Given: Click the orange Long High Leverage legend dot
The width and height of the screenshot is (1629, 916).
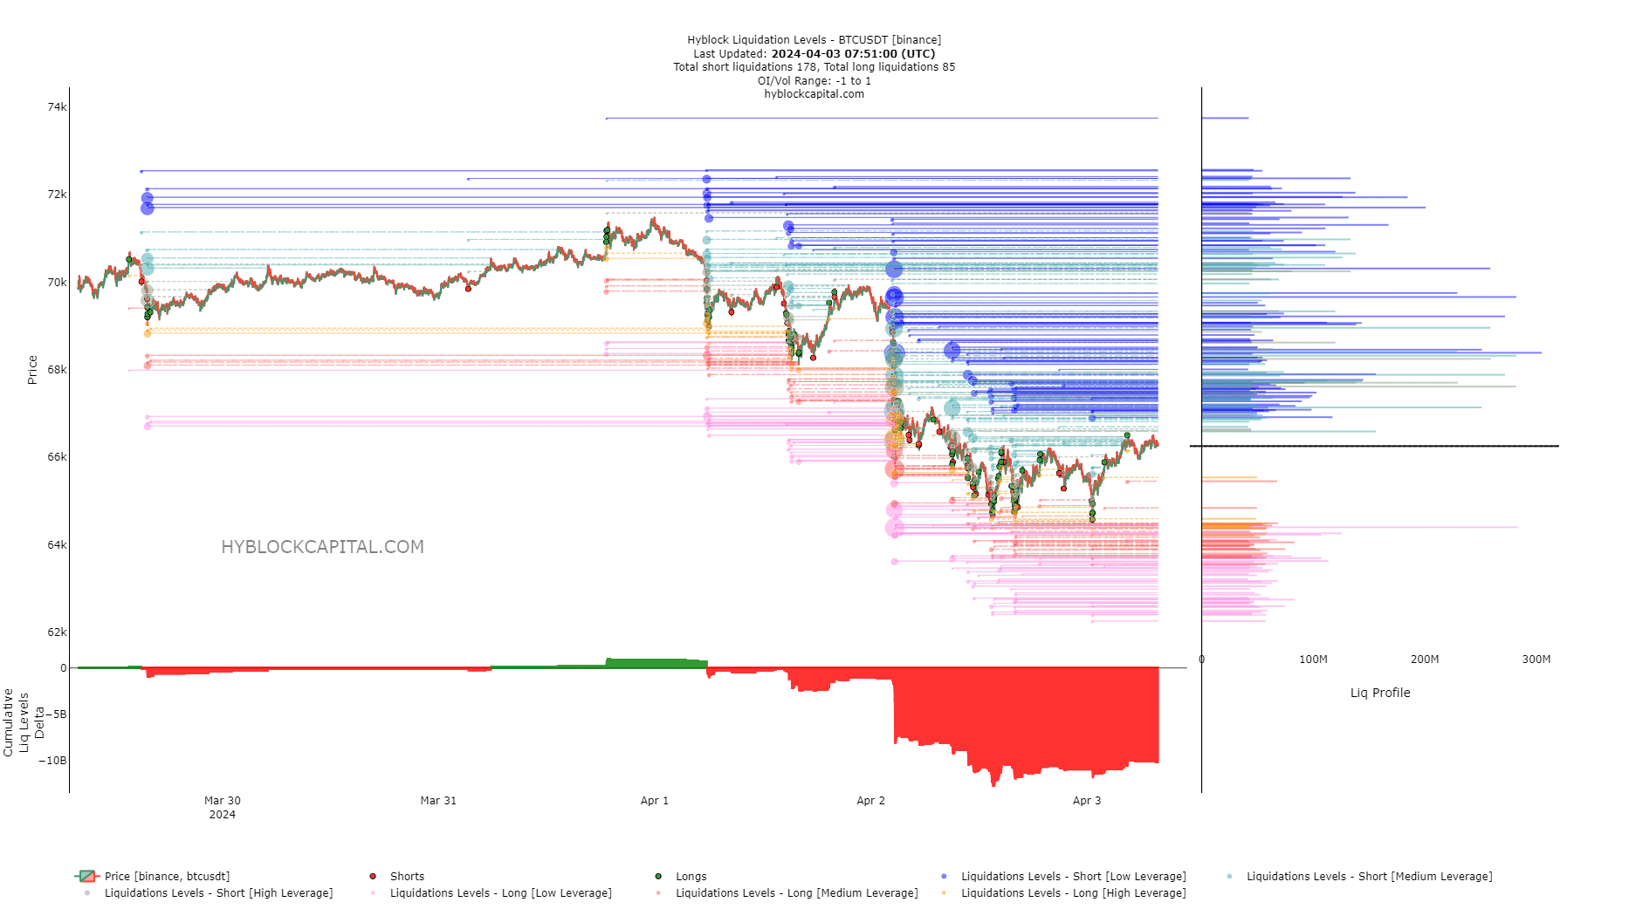Looking at the screenshot, I should click(944, 892).
